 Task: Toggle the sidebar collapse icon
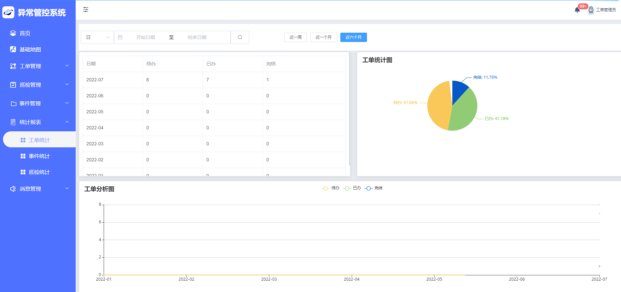(x=86, y=10)
